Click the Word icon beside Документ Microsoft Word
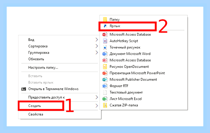The image size is (210, 133). click(x=105, y=54)
